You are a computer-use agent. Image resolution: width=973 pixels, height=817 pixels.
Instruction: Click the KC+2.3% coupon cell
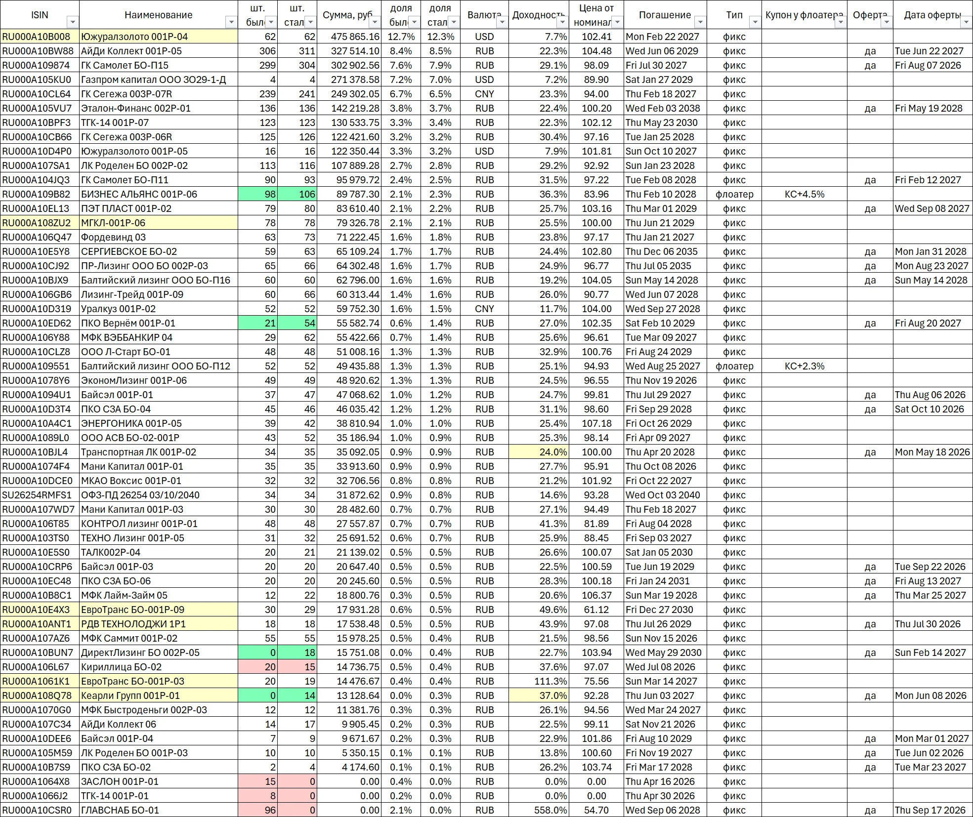pyautogui.click(x=804, y=366)
